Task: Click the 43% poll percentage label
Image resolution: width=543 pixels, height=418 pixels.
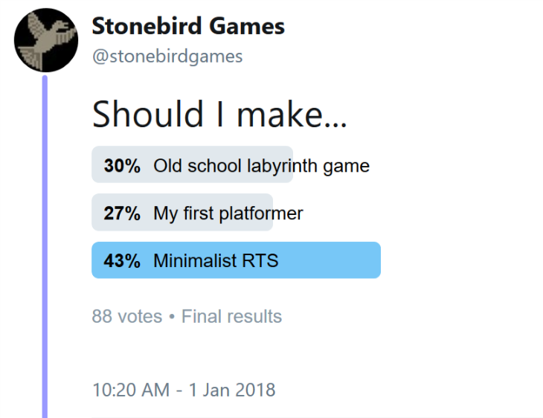Action: pyautogui.click(x=122, y=260)
